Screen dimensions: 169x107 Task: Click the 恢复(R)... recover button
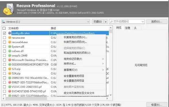tap(157, 105)
